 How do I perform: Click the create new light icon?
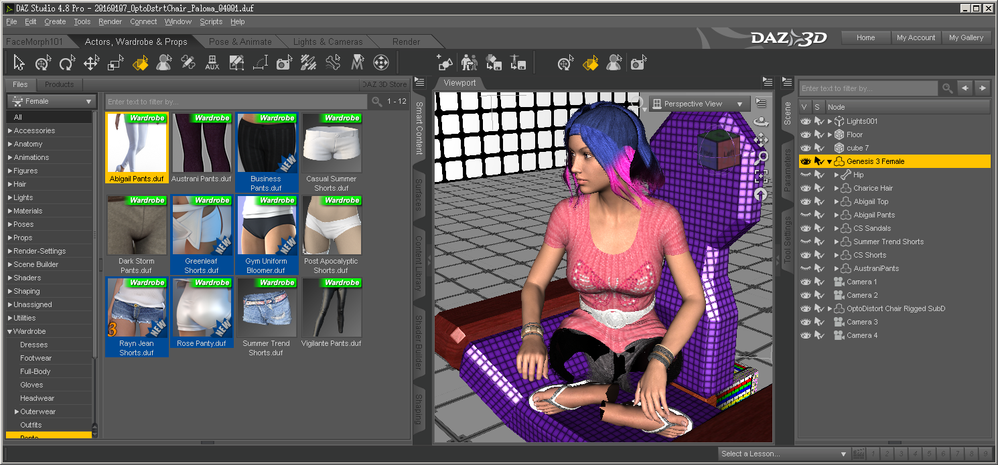click(x=445, y=63)
